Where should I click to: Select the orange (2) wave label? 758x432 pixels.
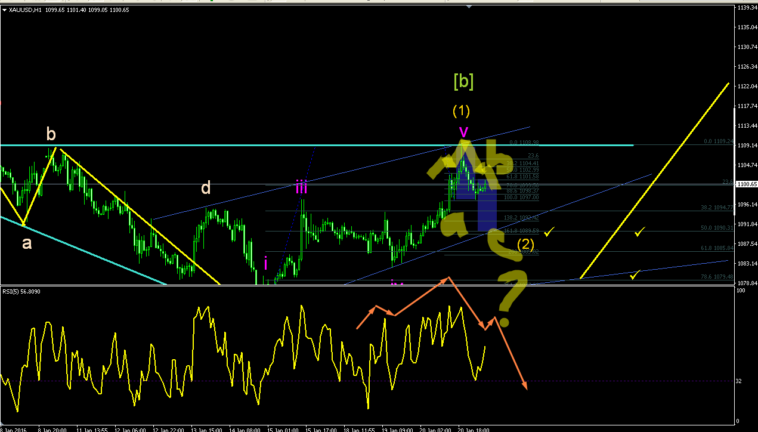pos(525,243)
